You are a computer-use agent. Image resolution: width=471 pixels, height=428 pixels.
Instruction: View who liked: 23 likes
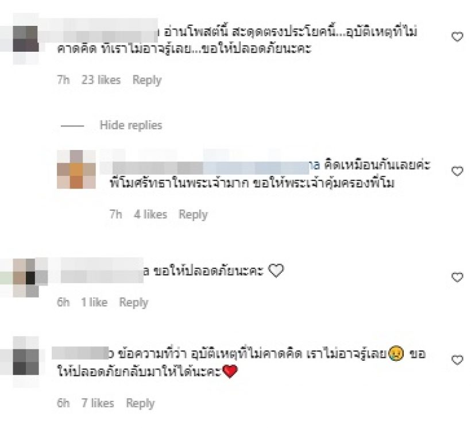click(x=101, y=80)
